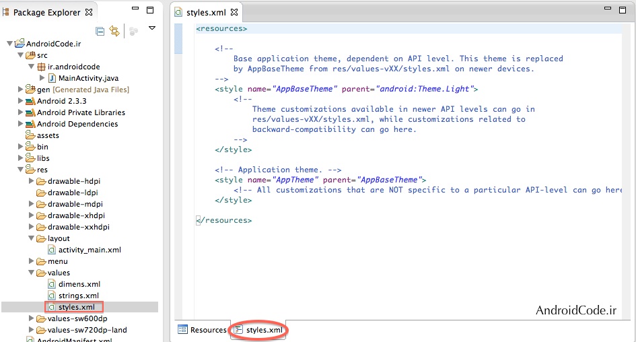Viewport: 636px width, 342px height.
Task: Click the ir.androidcode package icon
Action: 41,67
